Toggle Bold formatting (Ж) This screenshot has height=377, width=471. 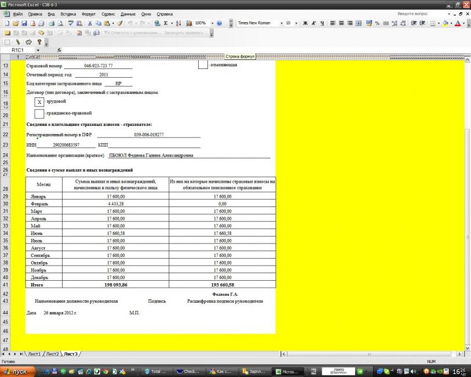coord(304,23)
